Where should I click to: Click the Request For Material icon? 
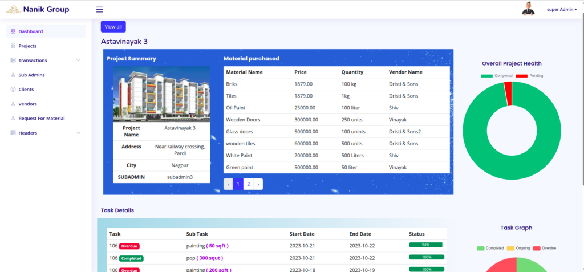pyautogui.click(x=13, y=119)
